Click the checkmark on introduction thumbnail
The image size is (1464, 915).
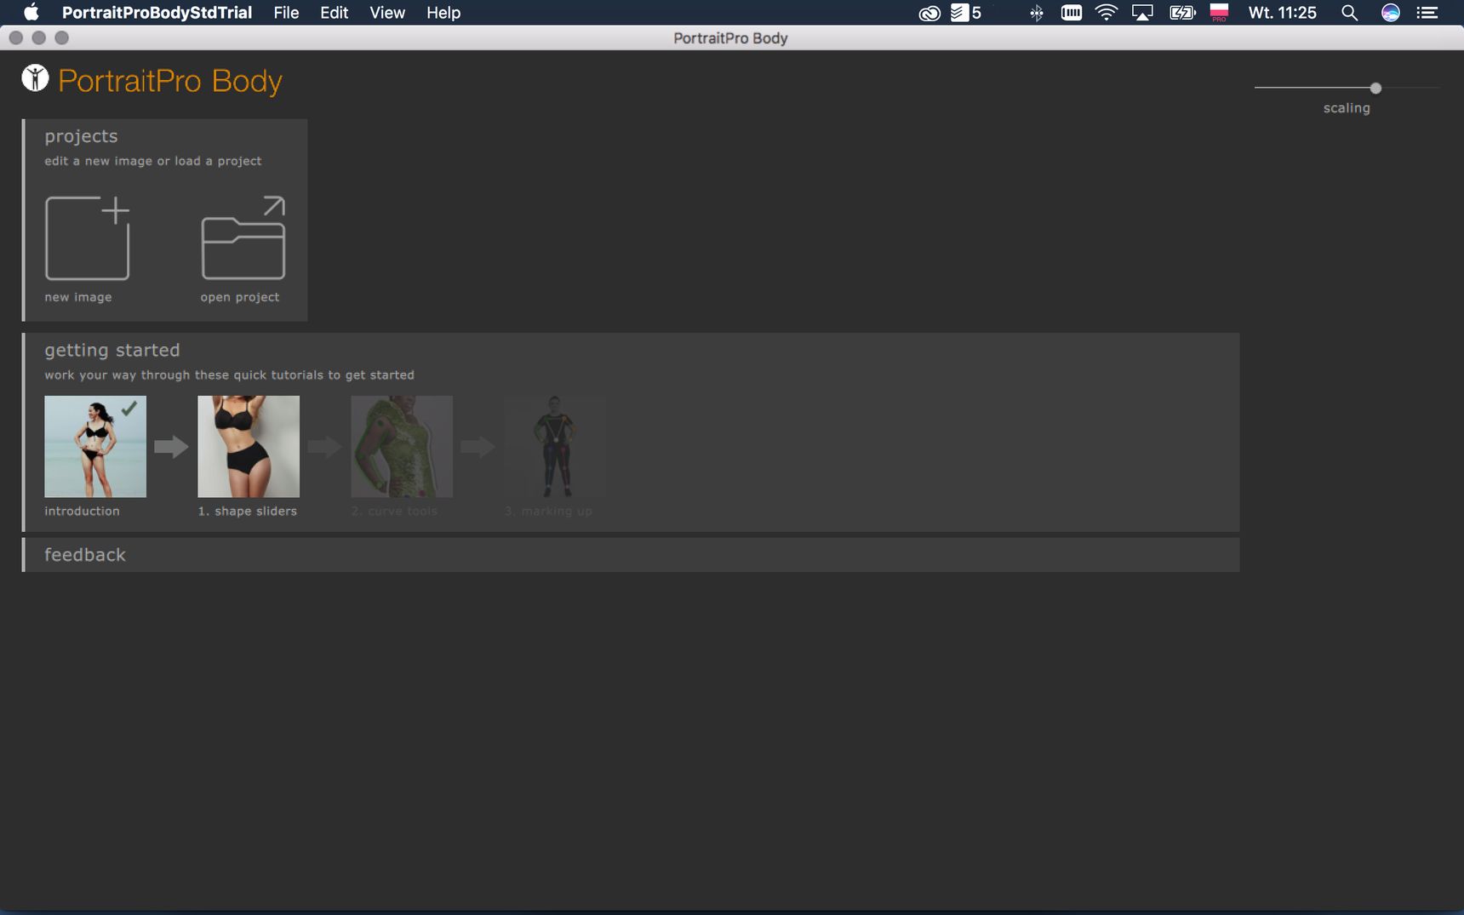pos(129,408)
